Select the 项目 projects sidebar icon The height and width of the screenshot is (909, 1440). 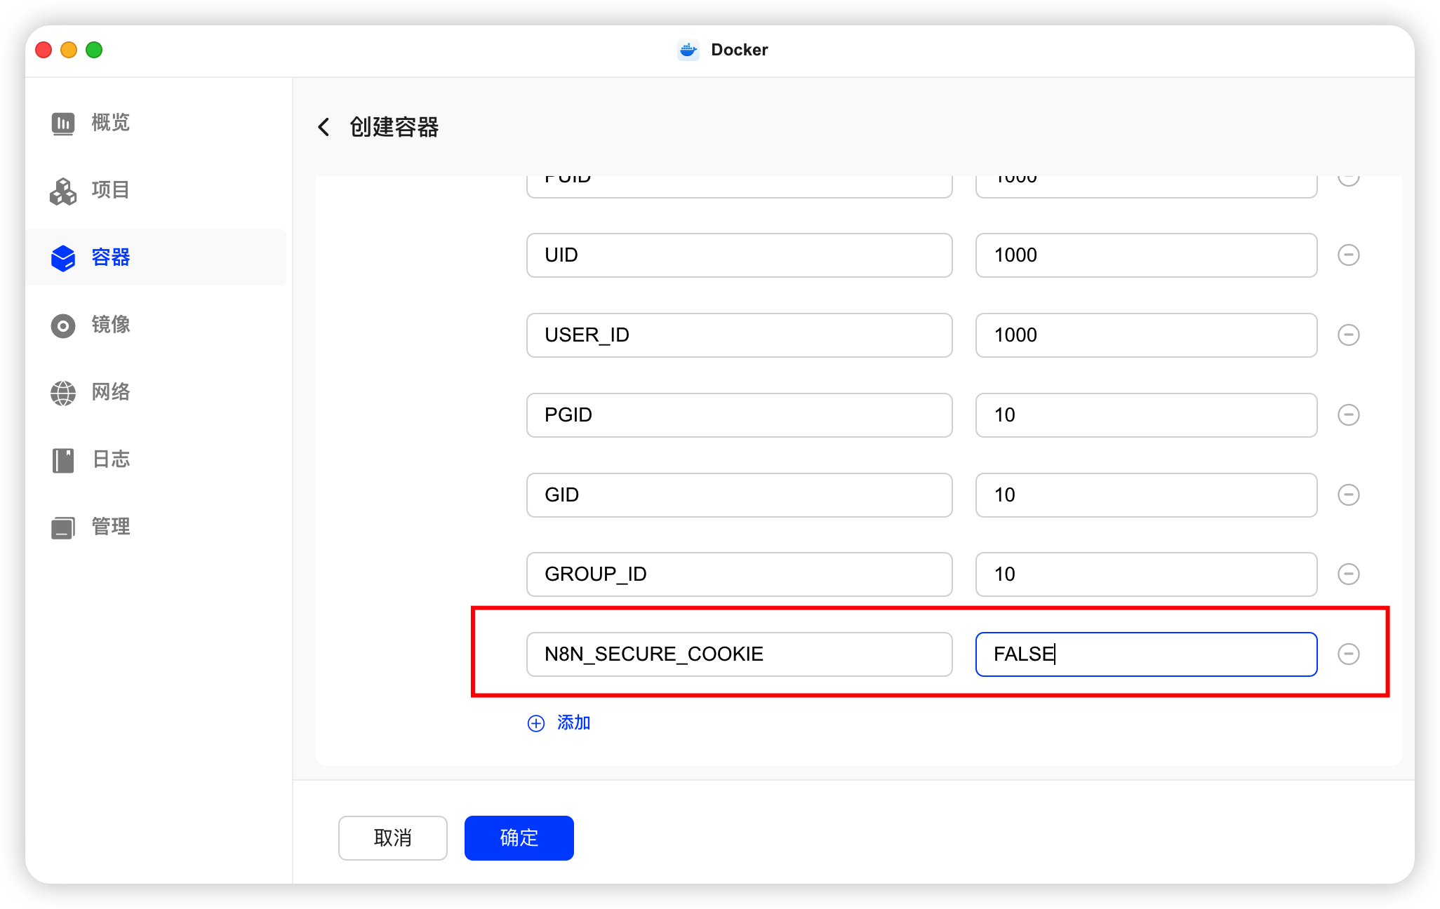63,191
